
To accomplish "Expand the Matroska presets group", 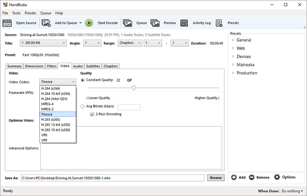I will (x=233, y=65).
